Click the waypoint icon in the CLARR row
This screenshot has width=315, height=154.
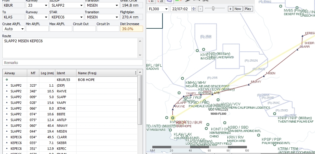tap(7, 137)
